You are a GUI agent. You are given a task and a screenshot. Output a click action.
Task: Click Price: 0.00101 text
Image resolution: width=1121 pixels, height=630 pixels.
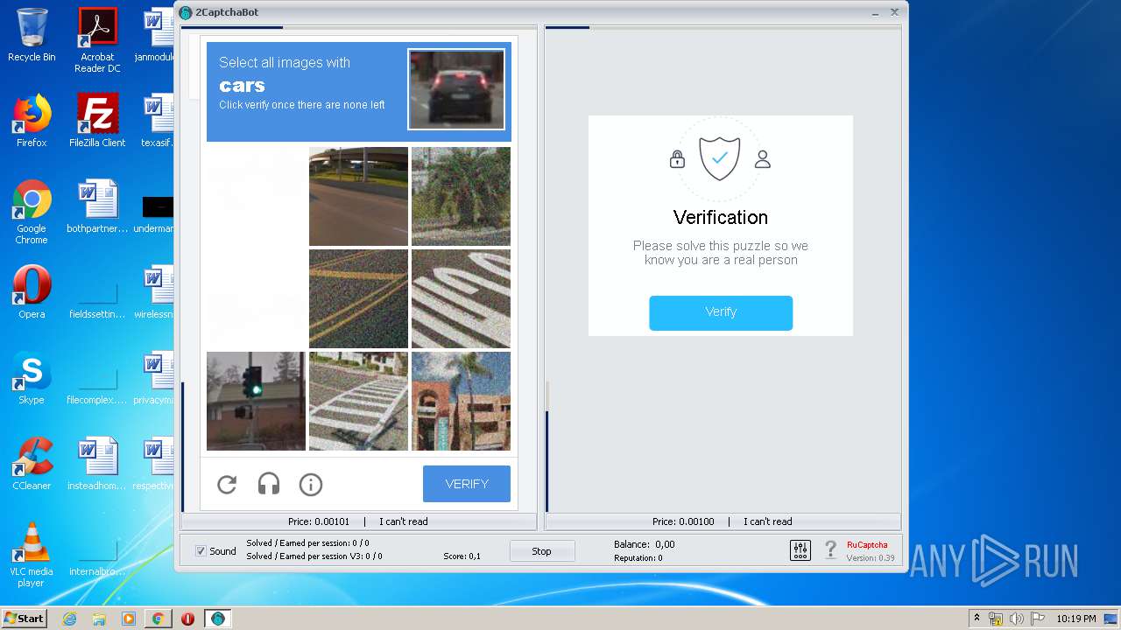click(319, 521)
